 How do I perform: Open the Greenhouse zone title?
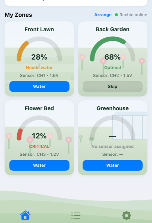coord(113,108)
